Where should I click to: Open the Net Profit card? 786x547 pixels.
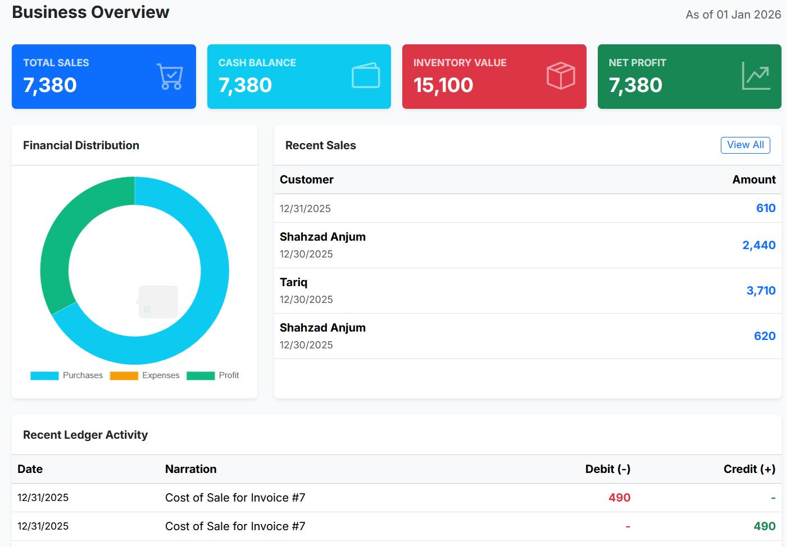pyautogui.click(x=689, y=76)
